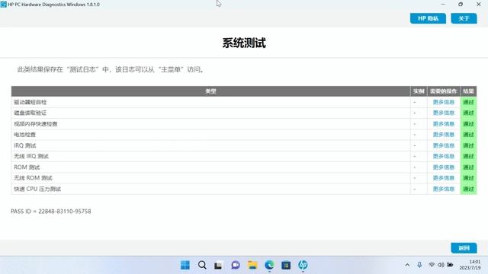This screenshot has height=274, width=488.
Task: Click the 类型 column header
Action: [x=210, y=91]
